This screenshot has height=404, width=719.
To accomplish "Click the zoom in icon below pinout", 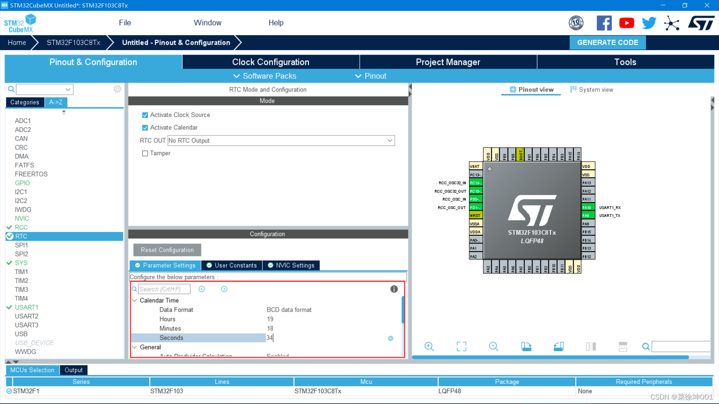I will pos(429,346).
